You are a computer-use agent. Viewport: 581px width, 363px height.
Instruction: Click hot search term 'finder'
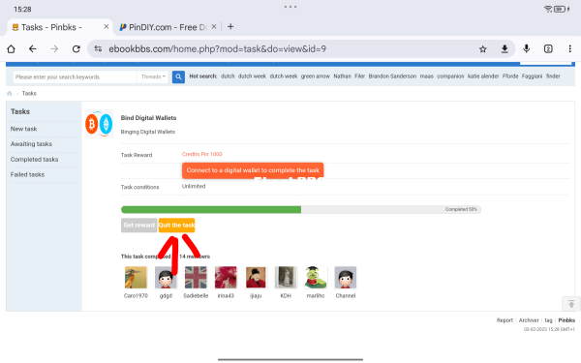coord(553,76)
